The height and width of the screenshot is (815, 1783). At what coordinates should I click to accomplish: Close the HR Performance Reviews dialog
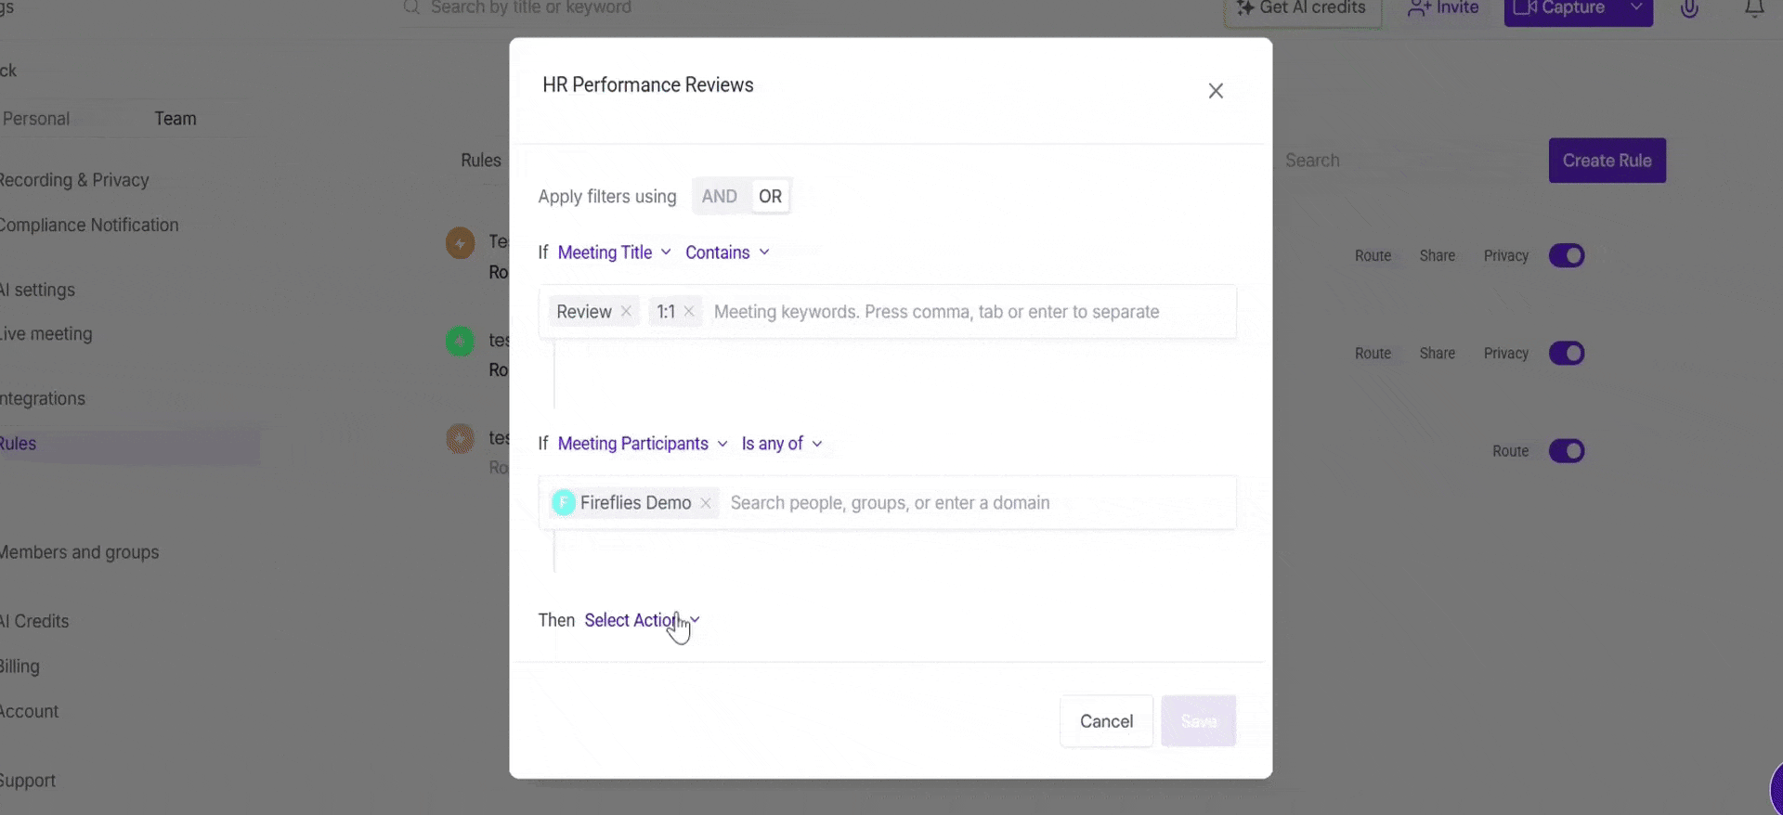point(1216,91)
